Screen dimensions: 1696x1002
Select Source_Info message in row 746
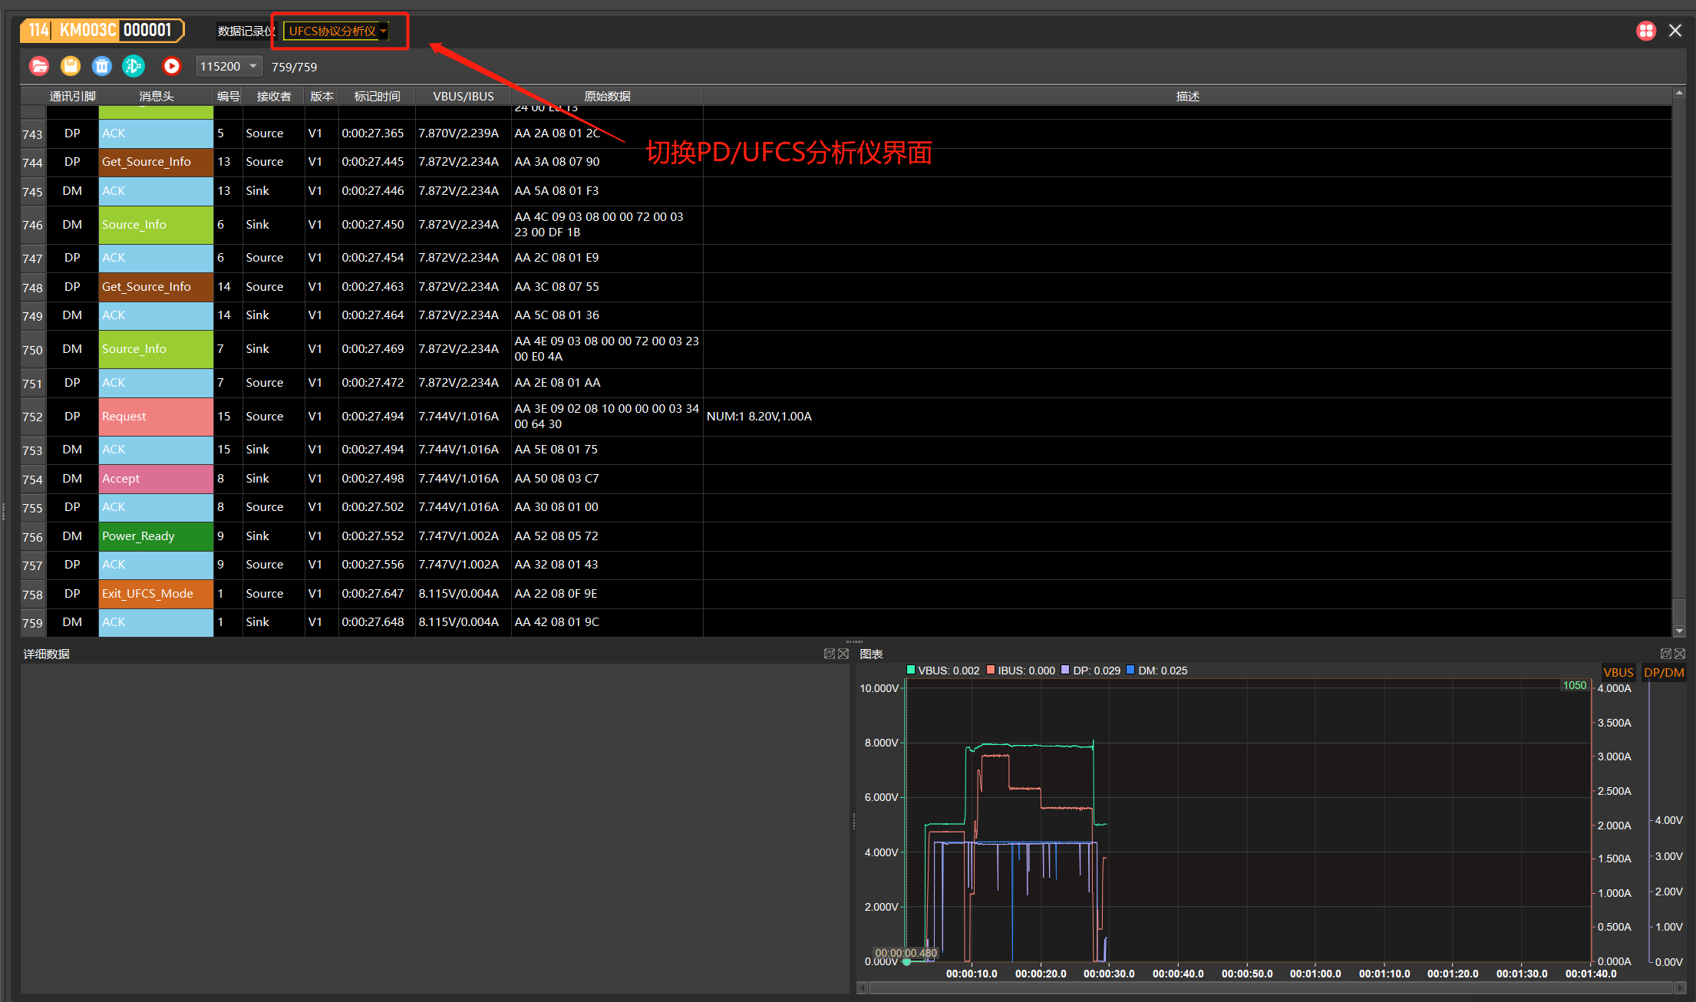pyautogui.click(x=157, y=225)
